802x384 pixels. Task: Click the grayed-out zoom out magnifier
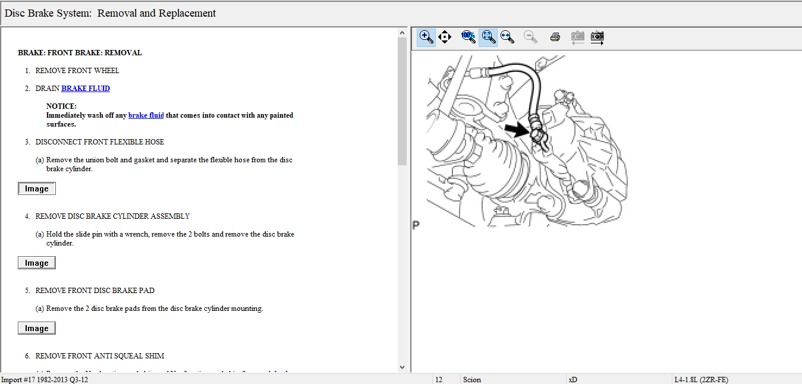[530, 37]
